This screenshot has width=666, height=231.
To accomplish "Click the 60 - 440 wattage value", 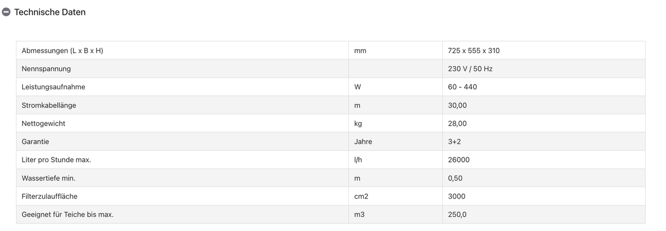I will pos(462,87).
